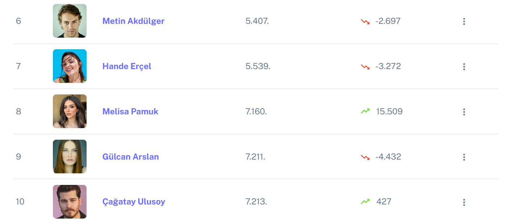Click the green upward trend icon beside 427
Image resolution: width=510 pixels, height=224 pixels.
[365, 202]
